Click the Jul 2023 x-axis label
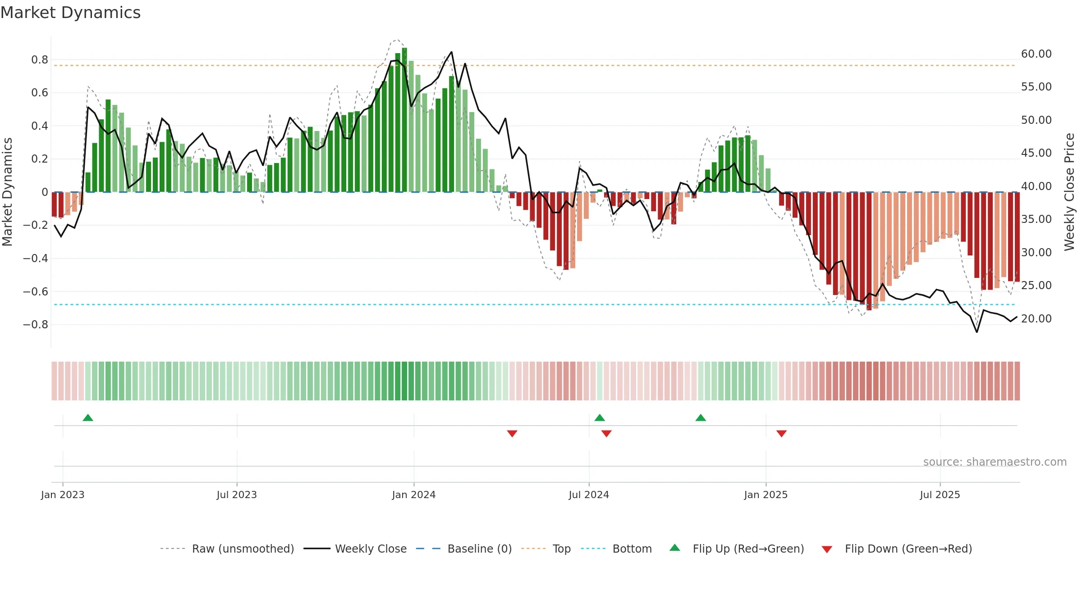 click(237, 495)
